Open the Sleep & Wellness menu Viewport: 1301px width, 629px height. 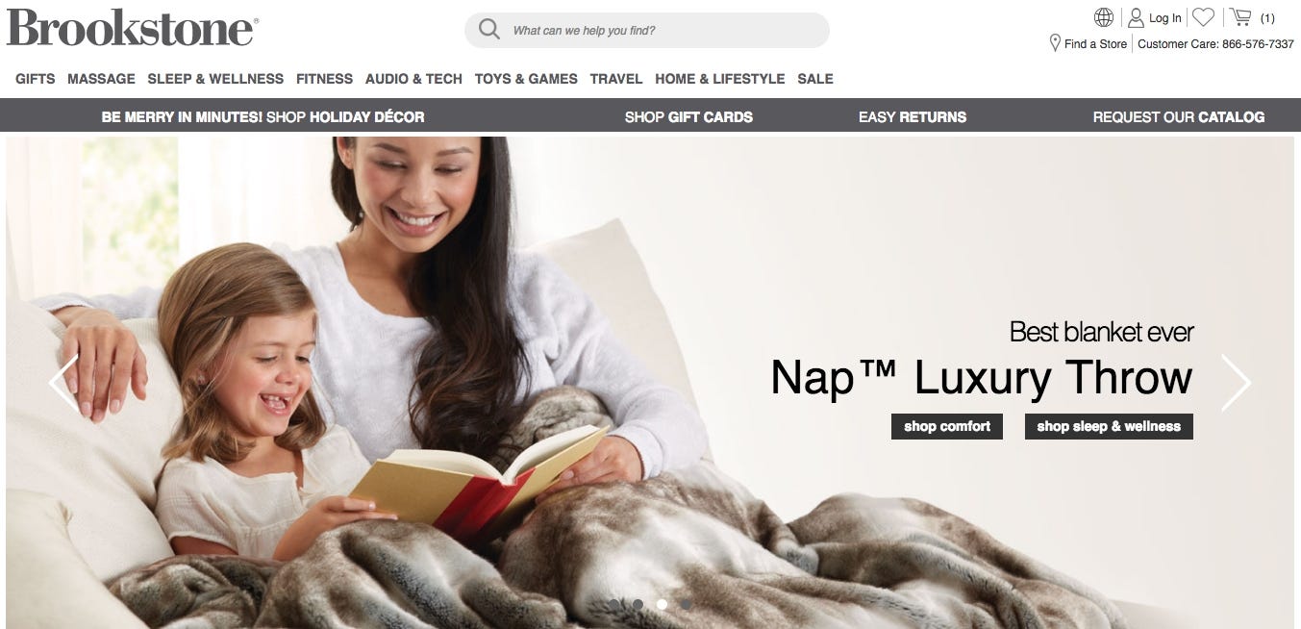pyautogui.click(x=215, y=79)
